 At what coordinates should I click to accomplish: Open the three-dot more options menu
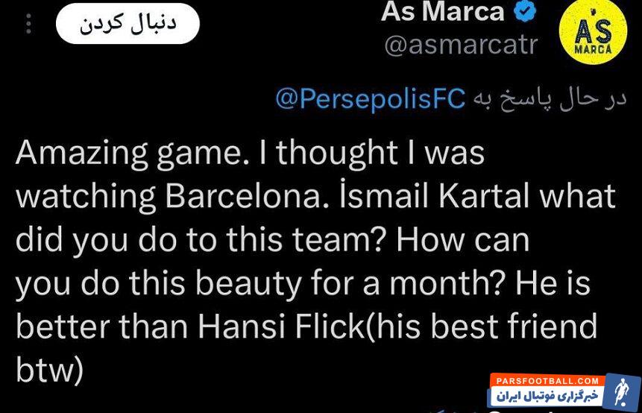click(28, 25)
